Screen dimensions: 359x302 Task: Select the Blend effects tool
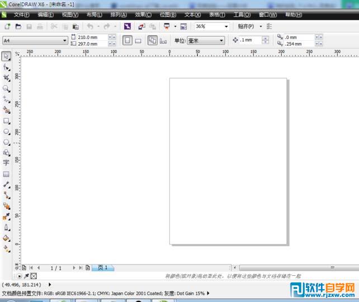tap(6, 206)
